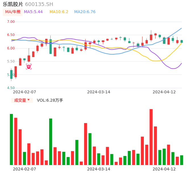Click the 2024-03-14 date under volume chart

click(99, 169)
